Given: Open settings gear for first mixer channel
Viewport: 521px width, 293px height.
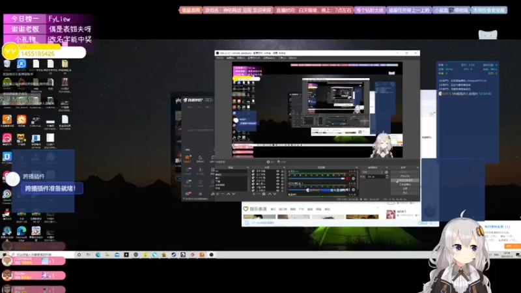Looking at the screenshot, I should click(354, 178).
